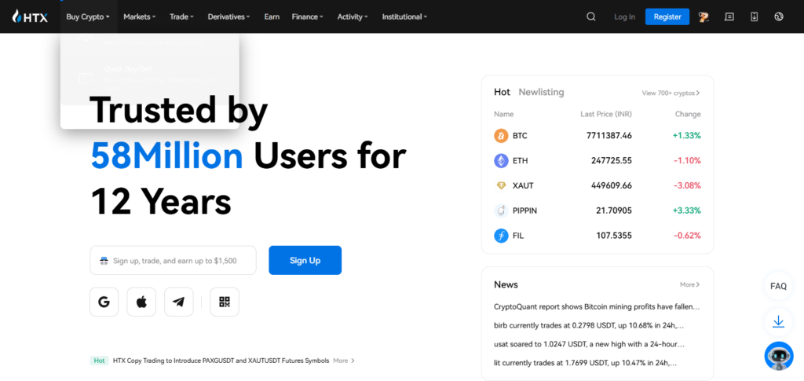Open View 700+ cryptos link

671,93
